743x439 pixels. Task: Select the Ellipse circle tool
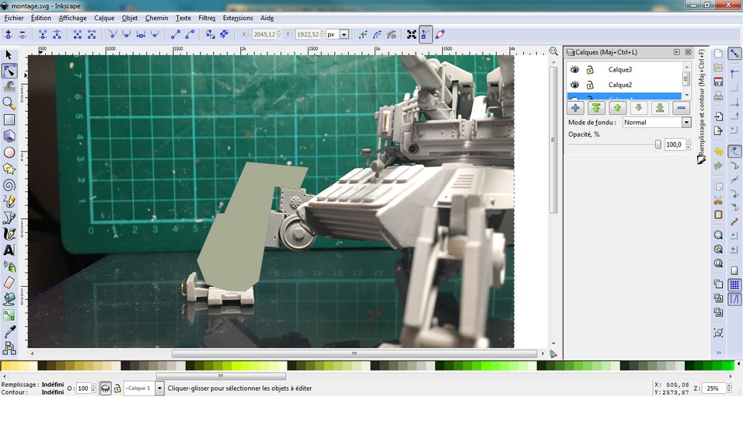(x=9, y=152)
